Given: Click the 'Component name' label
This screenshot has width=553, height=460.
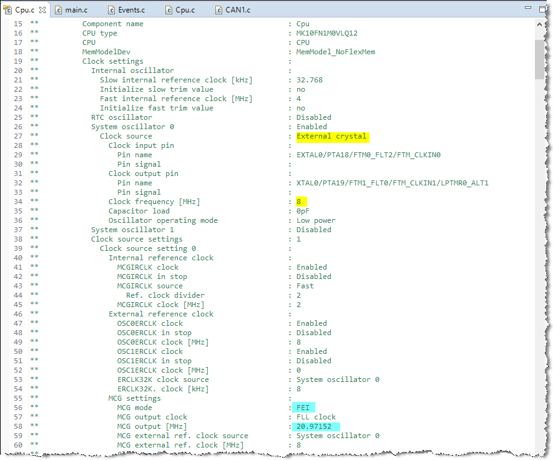Looking at the screenshot, I should click(x=113, y=24).
